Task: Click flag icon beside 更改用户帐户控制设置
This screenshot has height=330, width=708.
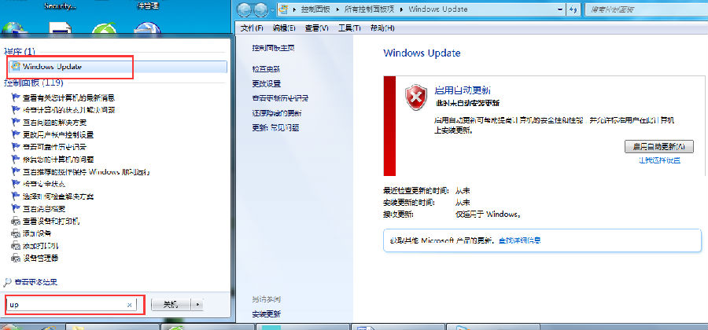Action: (x=16, y=134)
